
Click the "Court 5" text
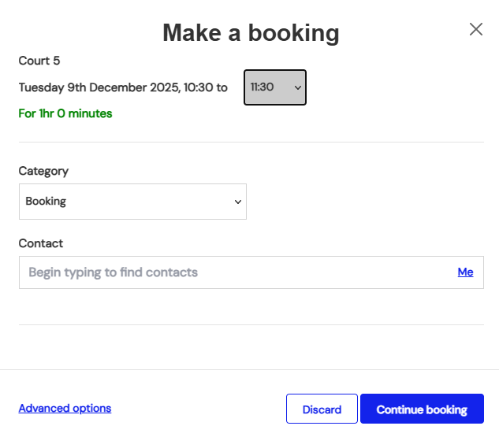[x=39, y=61]
